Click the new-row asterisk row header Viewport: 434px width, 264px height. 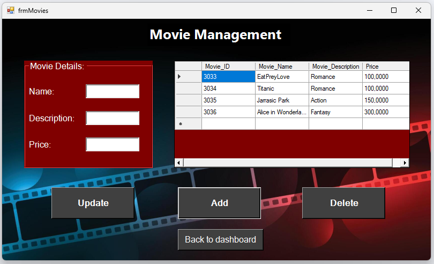pyautogui.click(x=188, y=124)
